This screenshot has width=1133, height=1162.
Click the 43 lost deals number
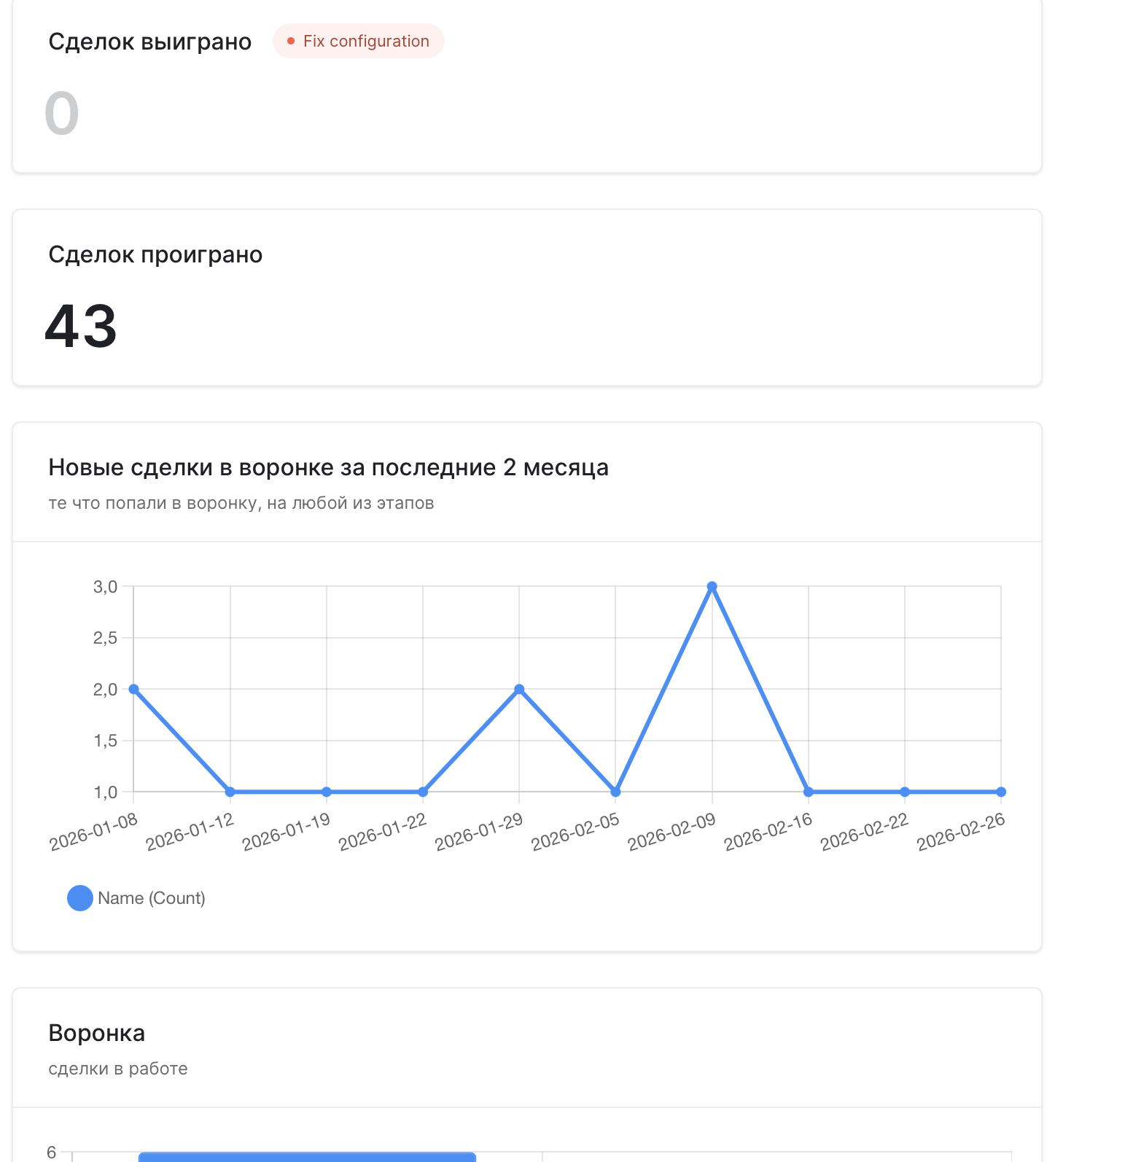(x=81, y=326)
